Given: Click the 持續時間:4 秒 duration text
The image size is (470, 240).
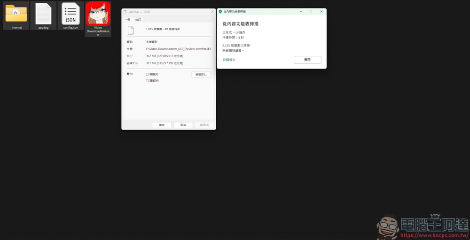Looking at the screenshot, I should [x=233, y=38].
